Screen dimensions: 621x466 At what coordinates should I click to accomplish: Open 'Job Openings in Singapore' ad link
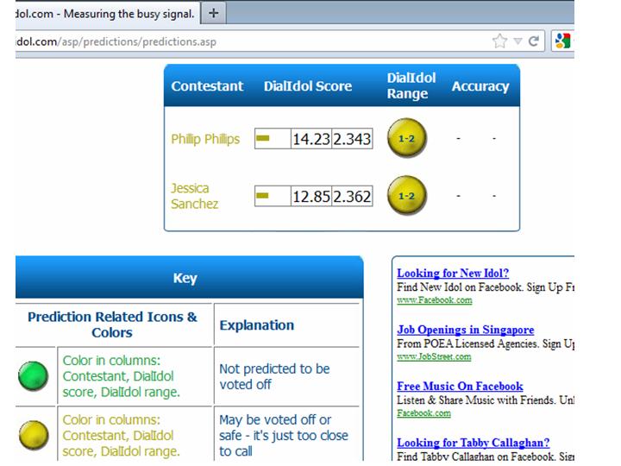pos(465,330)
